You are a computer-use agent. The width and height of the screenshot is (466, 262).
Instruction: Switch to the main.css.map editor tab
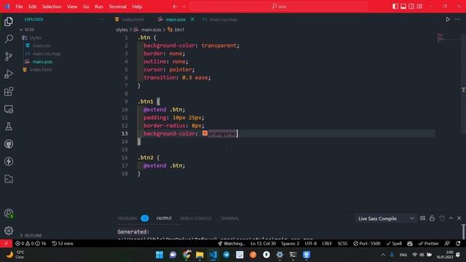(x=224, y=20)
